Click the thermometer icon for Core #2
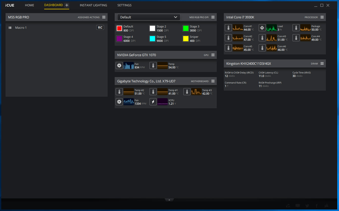The image size is (339, 211). coord(228,38)
